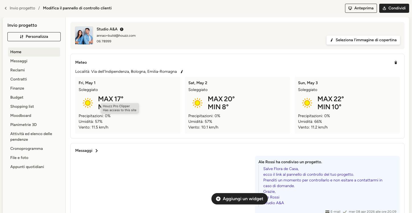Select Messaggi in the sidebar
This screenshot has width=412, height=213.
coord(19,61)
